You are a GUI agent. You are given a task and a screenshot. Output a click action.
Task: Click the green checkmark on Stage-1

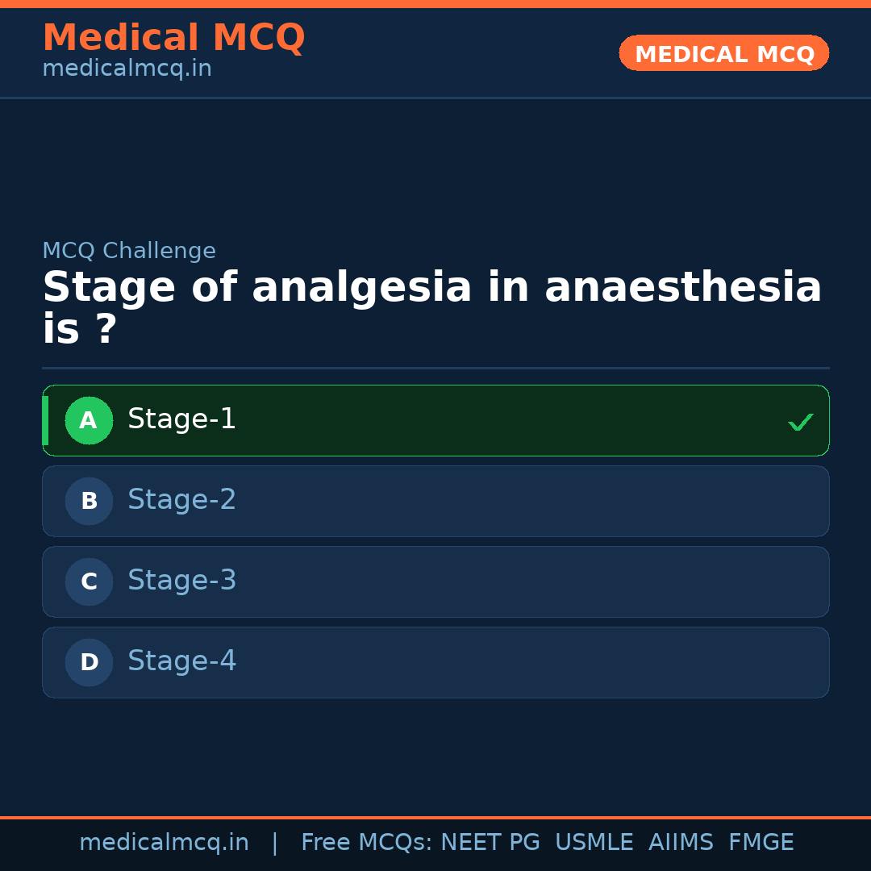(x=800, y=420)
